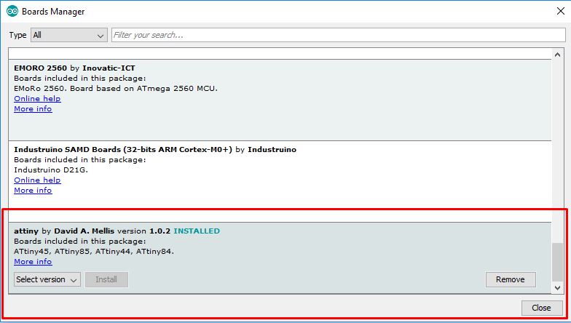Click the Arduino logo icon in title bar
The image size is (571, 323).
point(12,12)
